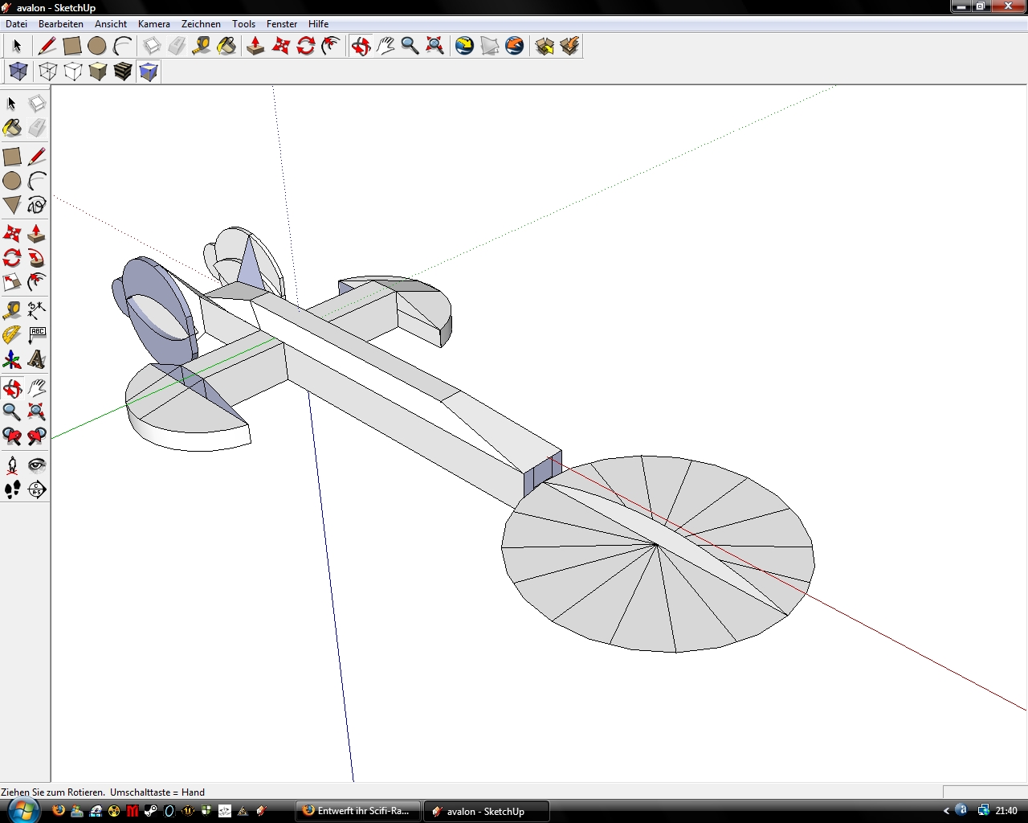Pick the Protractor tool
Image resolution: width=1028 pixels, height=823 pixels.
click(12, 334)
